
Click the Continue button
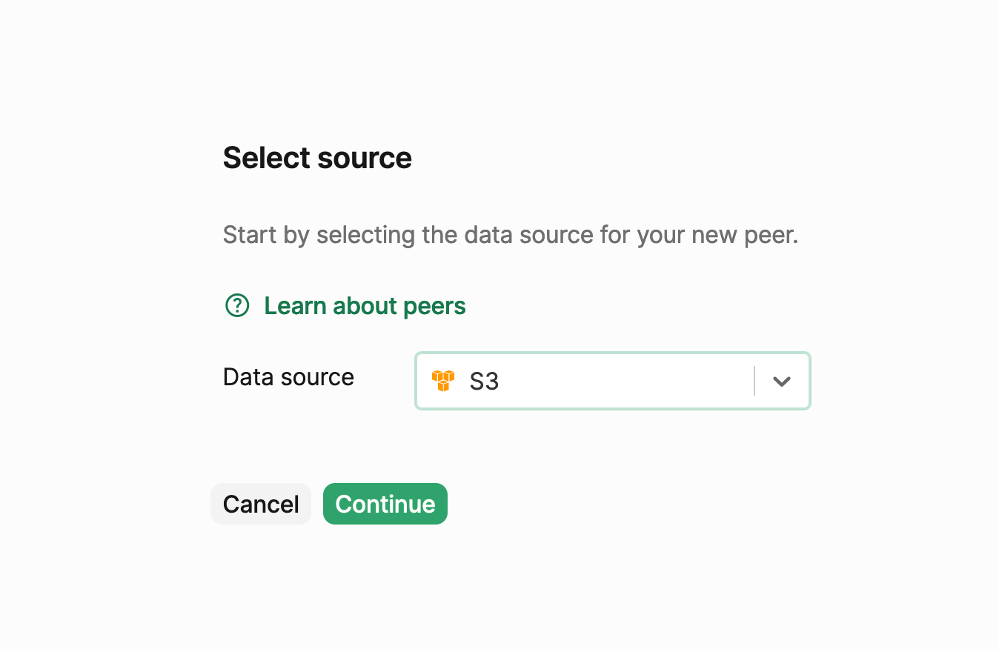385,504
